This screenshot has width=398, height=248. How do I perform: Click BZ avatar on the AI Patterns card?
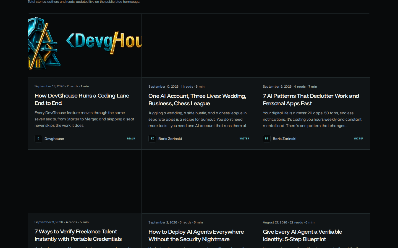(267, 139)
